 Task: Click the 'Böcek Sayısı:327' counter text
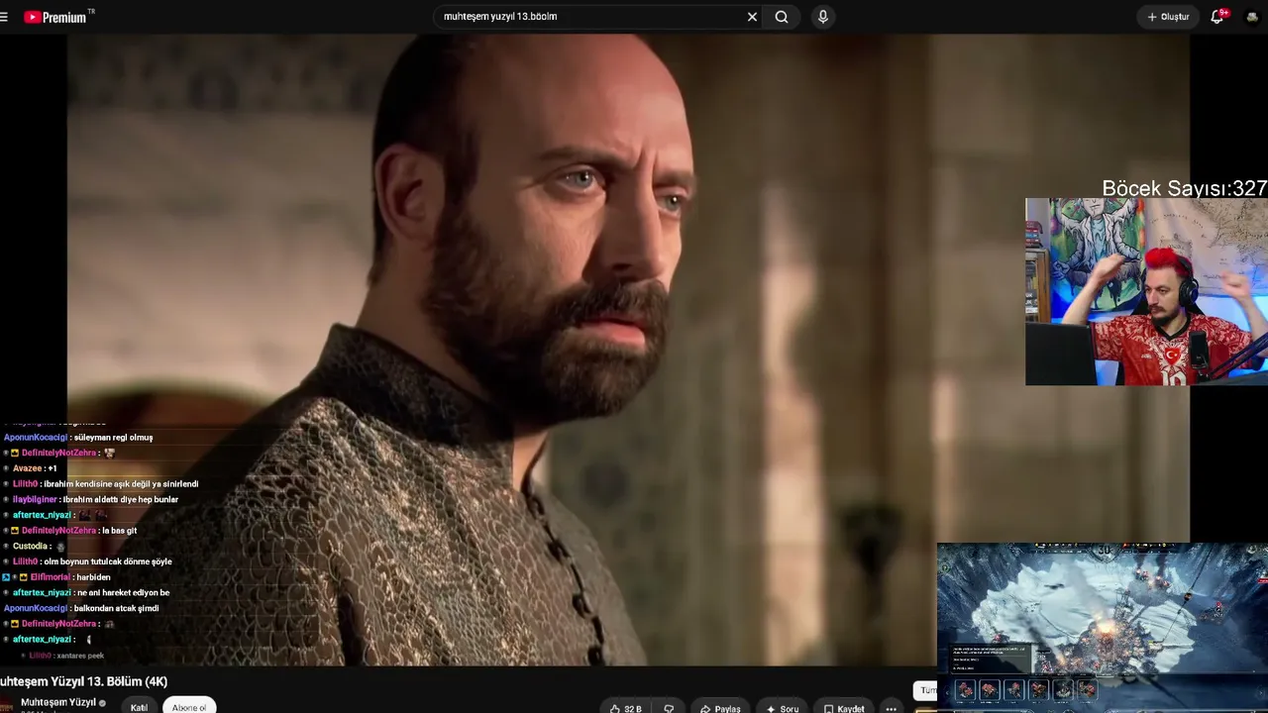click(x=1185, y=188)
